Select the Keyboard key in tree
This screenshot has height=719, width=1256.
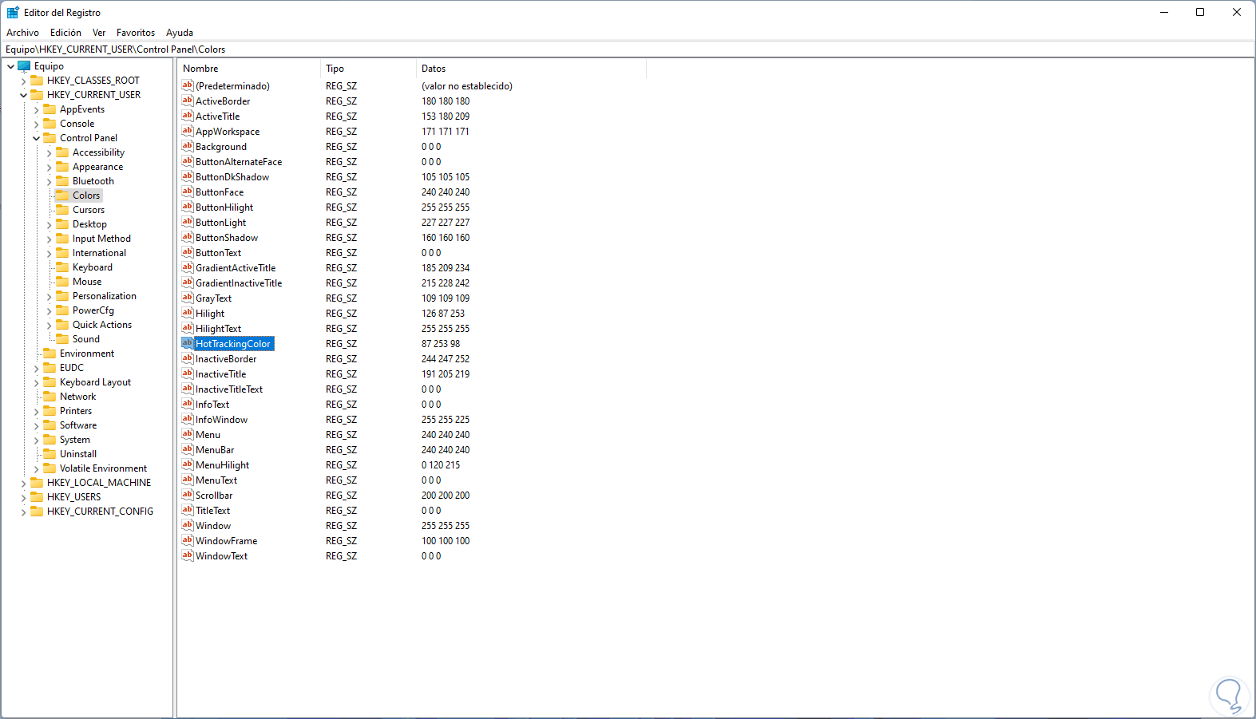92,267
